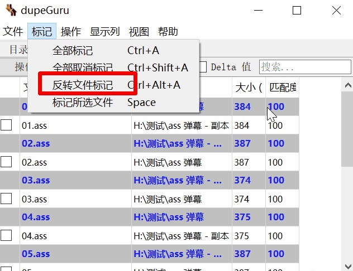
Task: Click size 375 in blue 04.ass row
Action: 242,217
